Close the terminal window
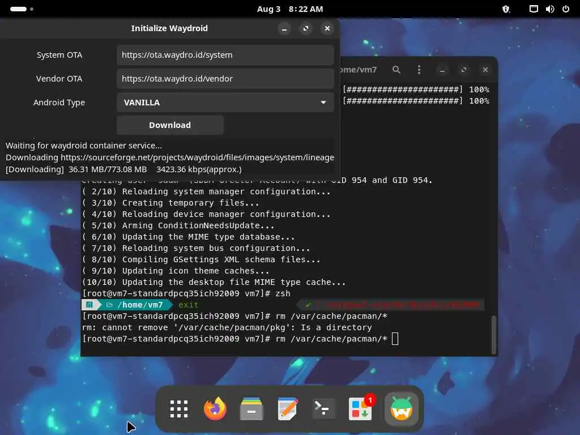This screenshot has width=580, height=435. click(x=485, y=70)
